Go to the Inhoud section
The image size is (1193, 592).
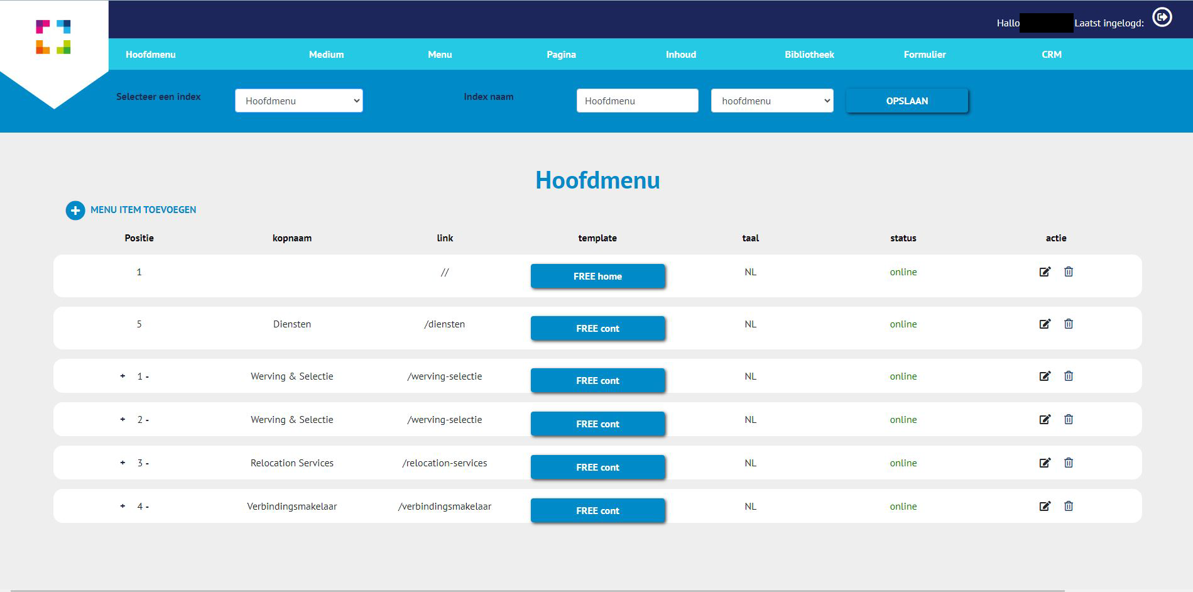coord(681,55)
